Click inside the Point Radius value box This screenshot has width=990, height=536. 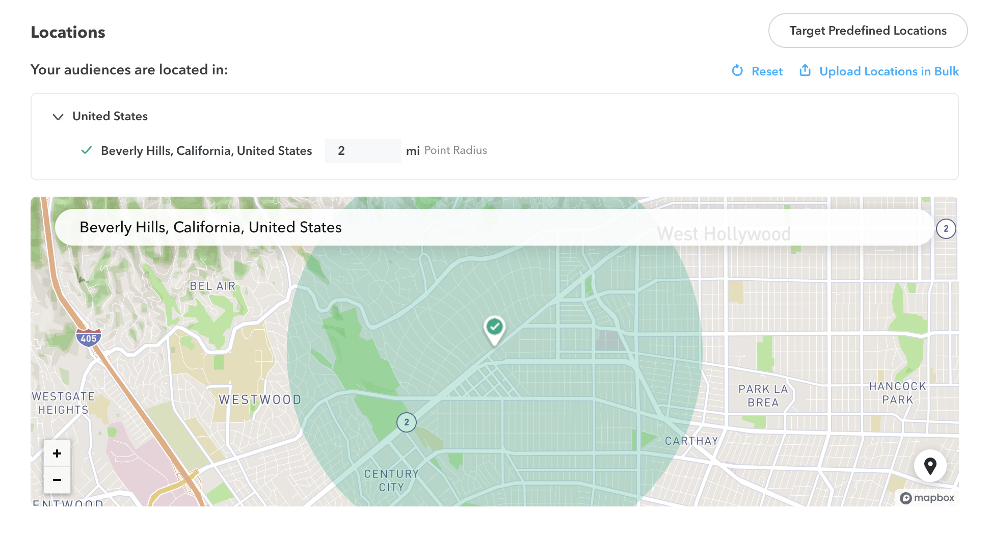click(363, 150)
